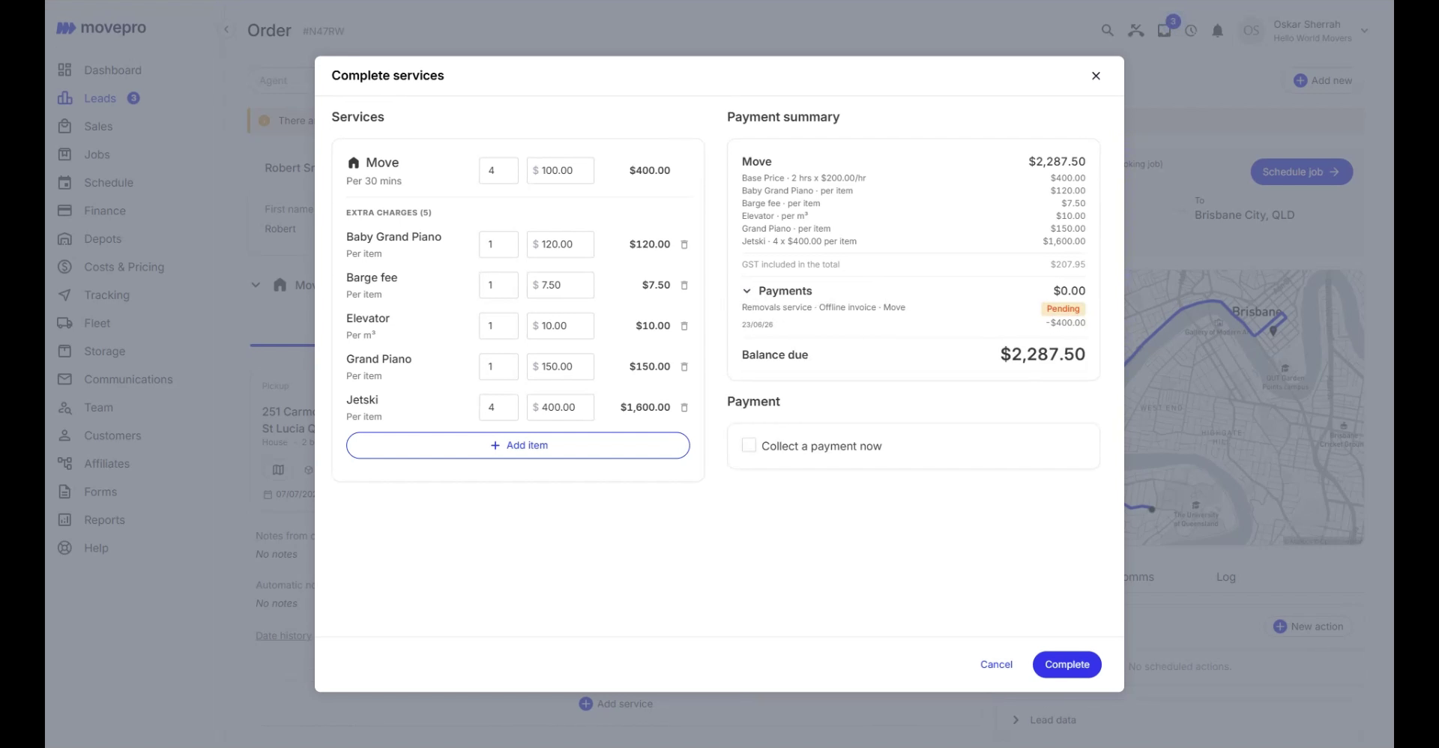Edit the Jetski price field

coord(561,408)
